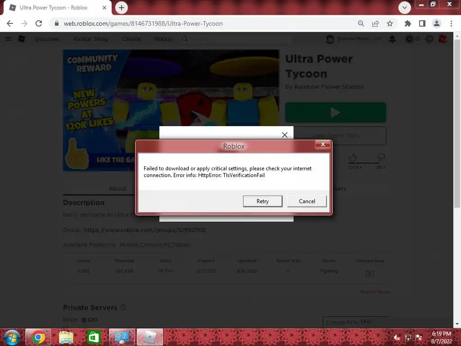Screen dimensions: 461x346
Task: Open the green Store taskbar icon
Action: tap(94, 337)
